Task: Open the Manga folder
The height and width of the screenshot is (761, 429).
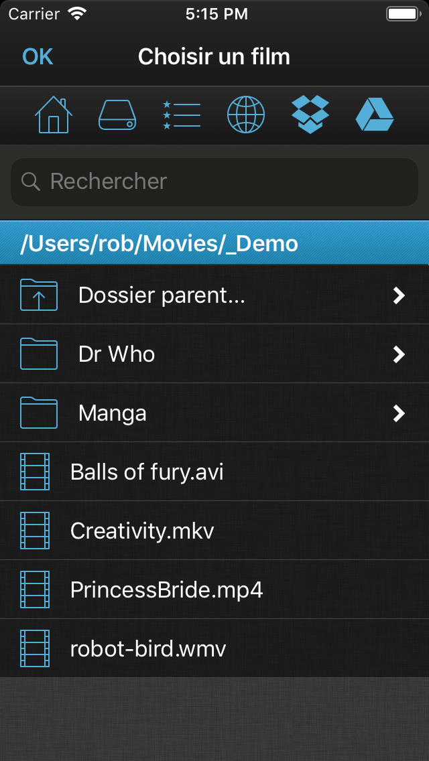Action: tap(113, 413)
